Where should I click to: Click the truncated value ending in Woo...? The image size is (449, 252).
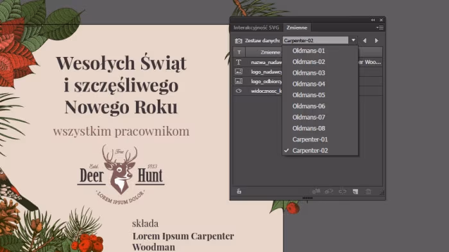[x=370, y=62]
